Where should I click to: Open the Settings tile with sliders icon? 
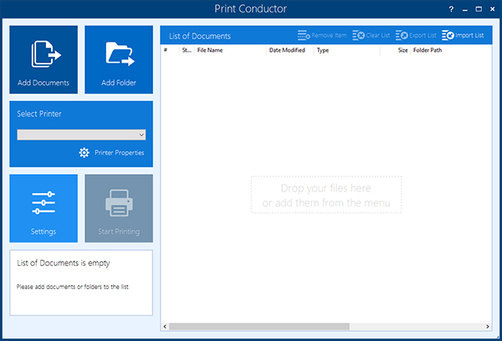click(x=44, y=208)
